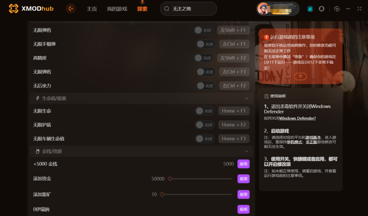368x216 pixels.
Task: Open the hexagon settings icon
Action: click(337, 9)
